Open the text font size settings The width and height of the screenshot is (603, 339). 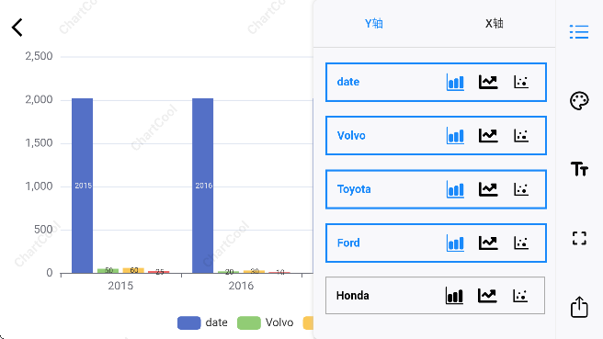[579, 169]
